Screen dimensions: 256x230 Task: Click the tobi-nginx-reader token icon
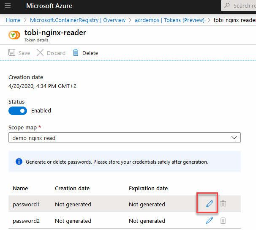coord(14,35)
